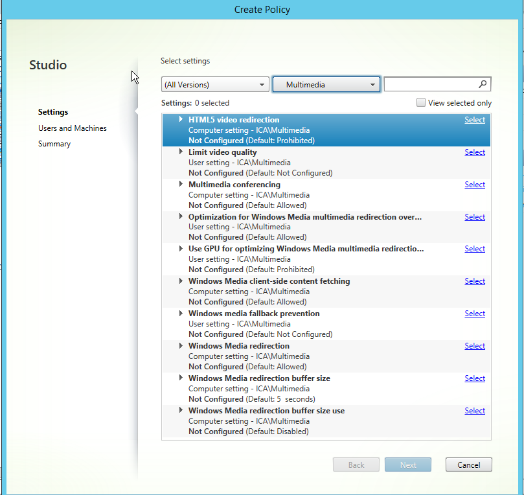Click 'Not Configured (Default: Disabled)' text
The image size is (524, 495).
pos(248,432)
